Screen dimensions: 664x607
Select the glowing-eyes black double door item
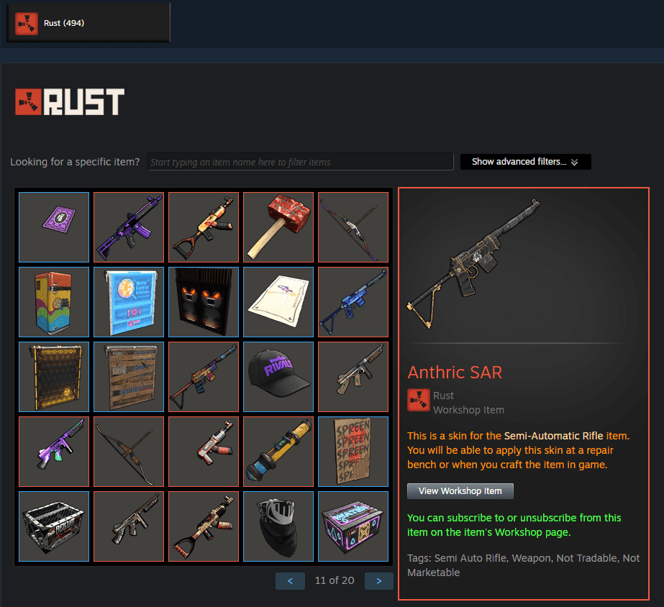pyautogui.click(x=204, y=302)
